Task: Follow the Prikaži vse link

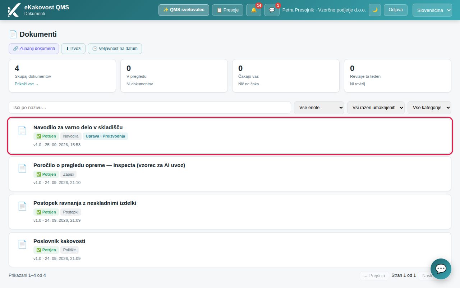Action: click(x=27, y=84)
